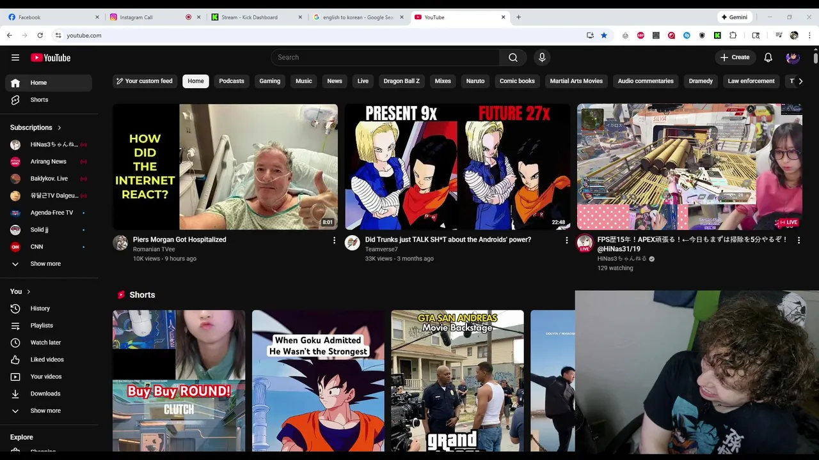Open the browser extensions puzzle icon
This screenshot has height=460, width=819.
733,35
